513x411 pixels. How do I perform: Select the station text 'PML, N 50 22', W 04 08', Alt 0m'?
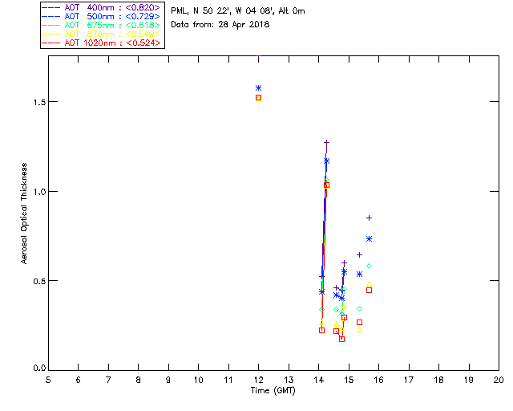click(238, 11)
